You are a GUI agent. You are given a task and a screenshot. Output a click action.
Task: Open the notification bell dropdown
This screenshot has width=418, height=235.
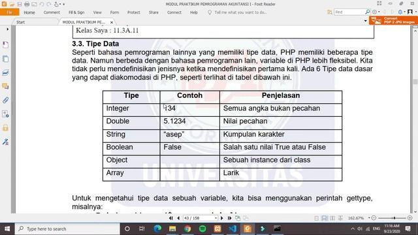pyautogui.click(x=401, y=12)
